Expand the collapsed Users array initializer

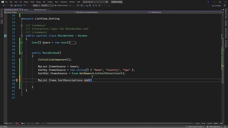tap(22, 43)
